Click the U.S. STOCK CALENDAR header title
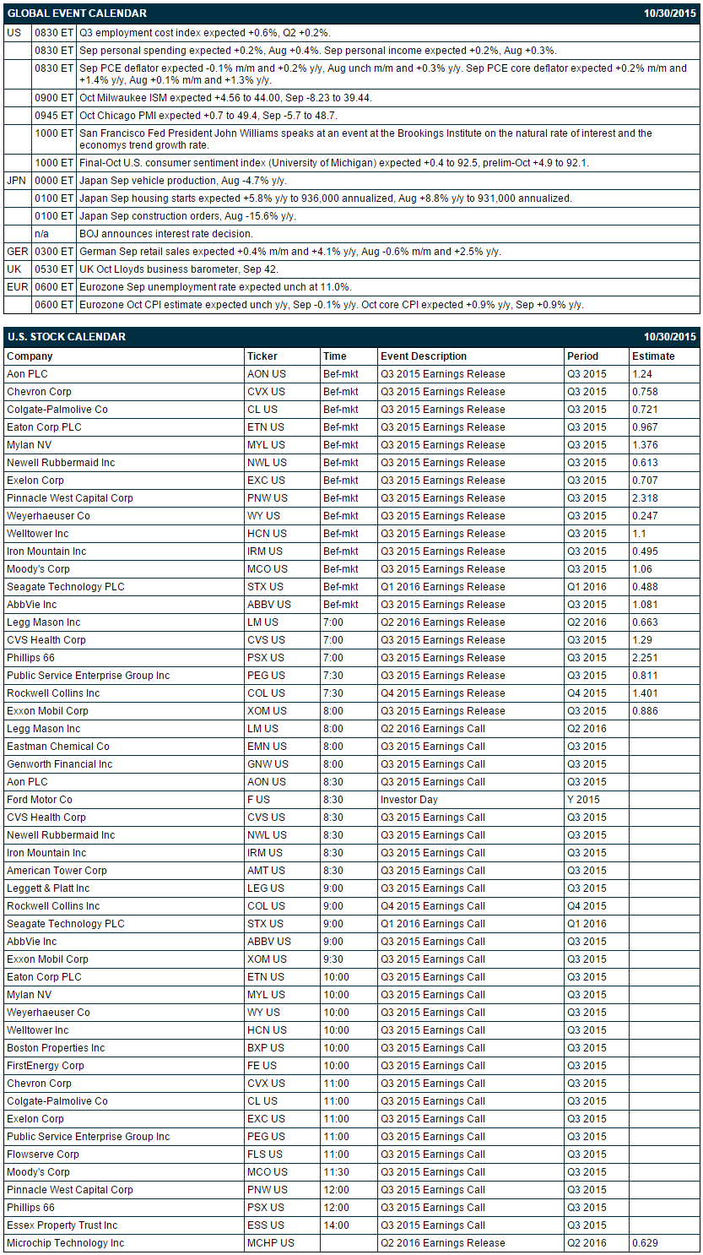 coord(66,337)
